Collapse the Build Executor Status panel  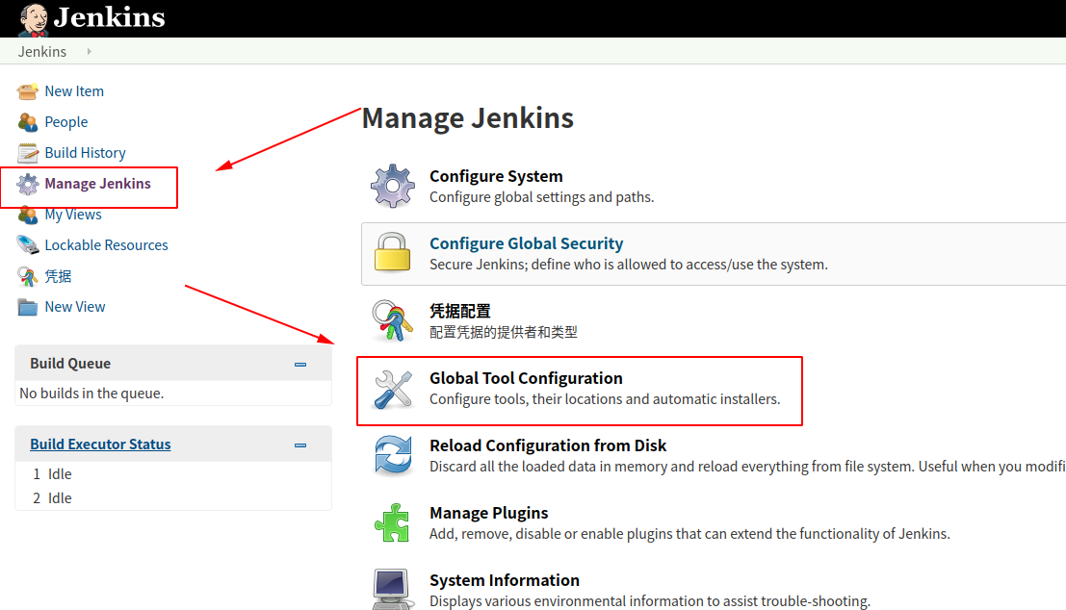pyautogui.click(x=299, y=444)
